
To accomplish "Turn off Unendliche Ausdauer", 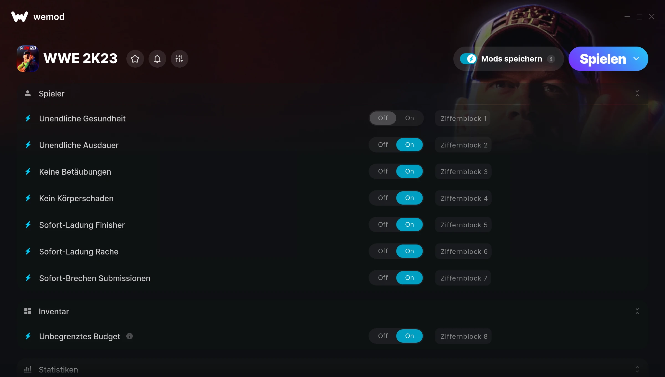I will (x=383, y=145).
